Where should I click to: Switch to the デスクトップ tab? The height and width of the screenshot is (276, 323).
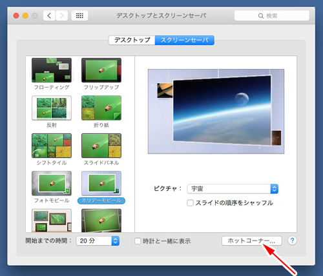pos(132,40)
